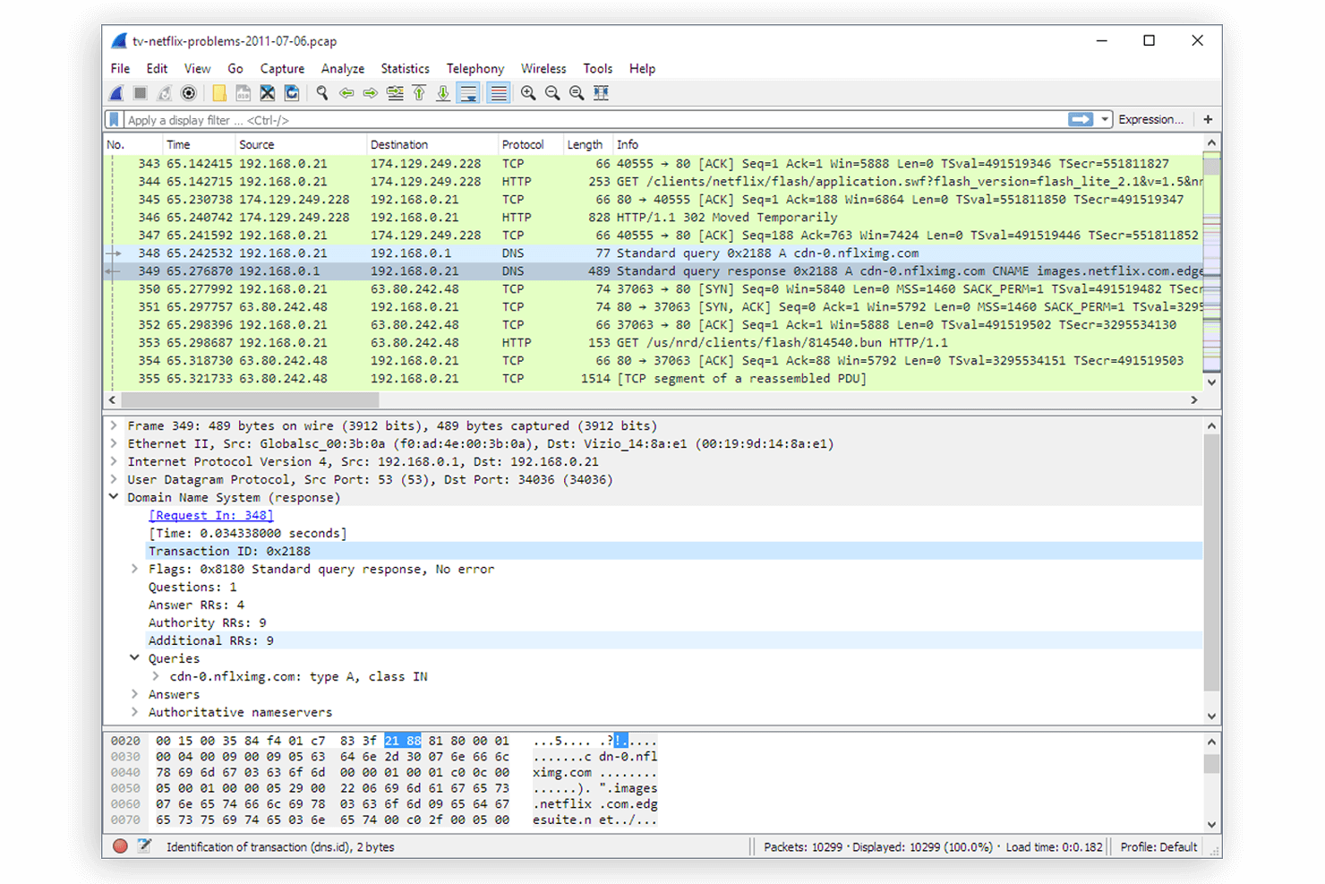
Task: Open the Wireless menu
Action: click(543, 68)
